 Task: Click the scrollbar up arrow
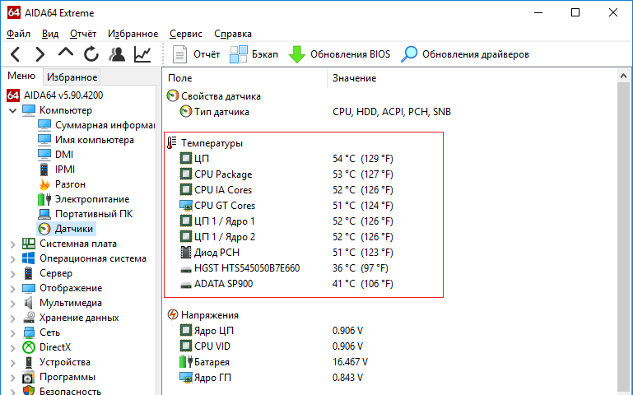[x=623, y=76]
